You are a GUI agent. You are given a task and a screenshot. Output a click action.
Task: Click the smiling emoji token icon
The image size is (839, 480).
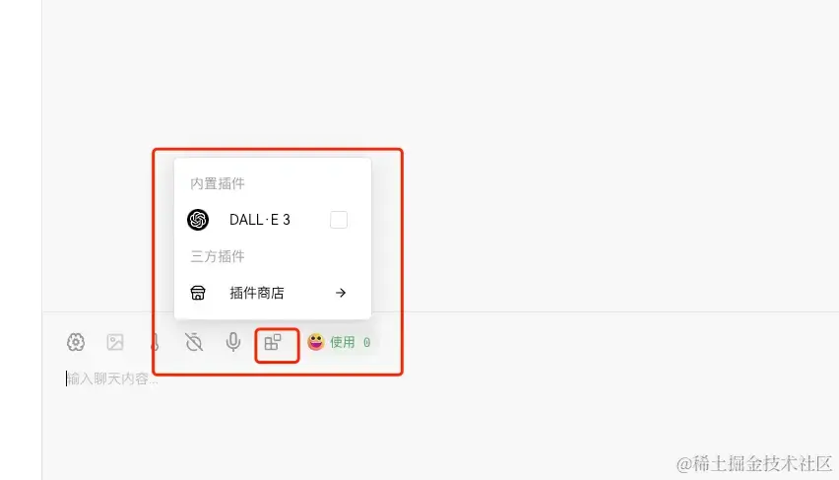pyautogui.click(x=316, y=342)
